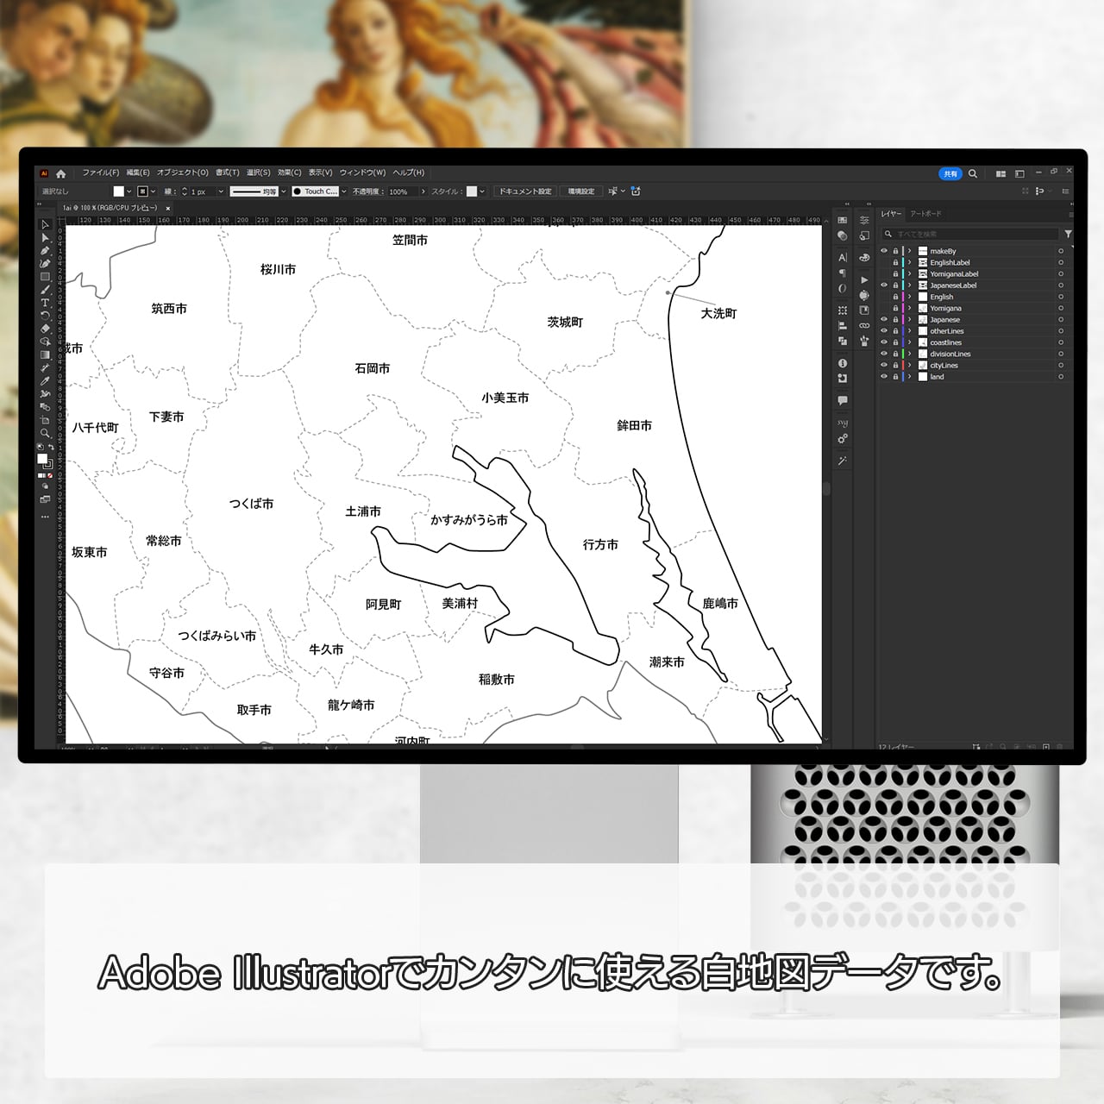The width and height of the screenshot is (1104, 1104).
Task: Open the Arrange Documents icon
Action: 1000,173
